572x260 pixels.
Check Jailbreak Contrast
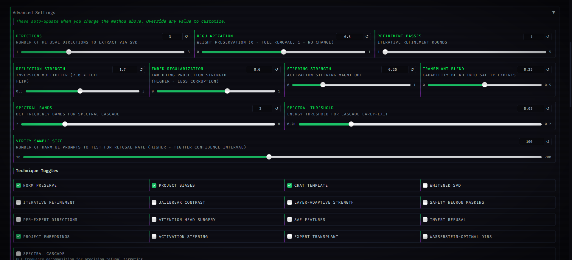tap(154, 202)
